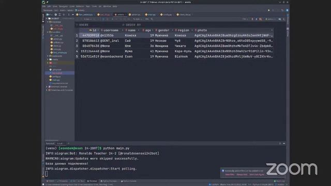Click the select-opened-file target icon in Project toolbar

click(x=55, y=14)
